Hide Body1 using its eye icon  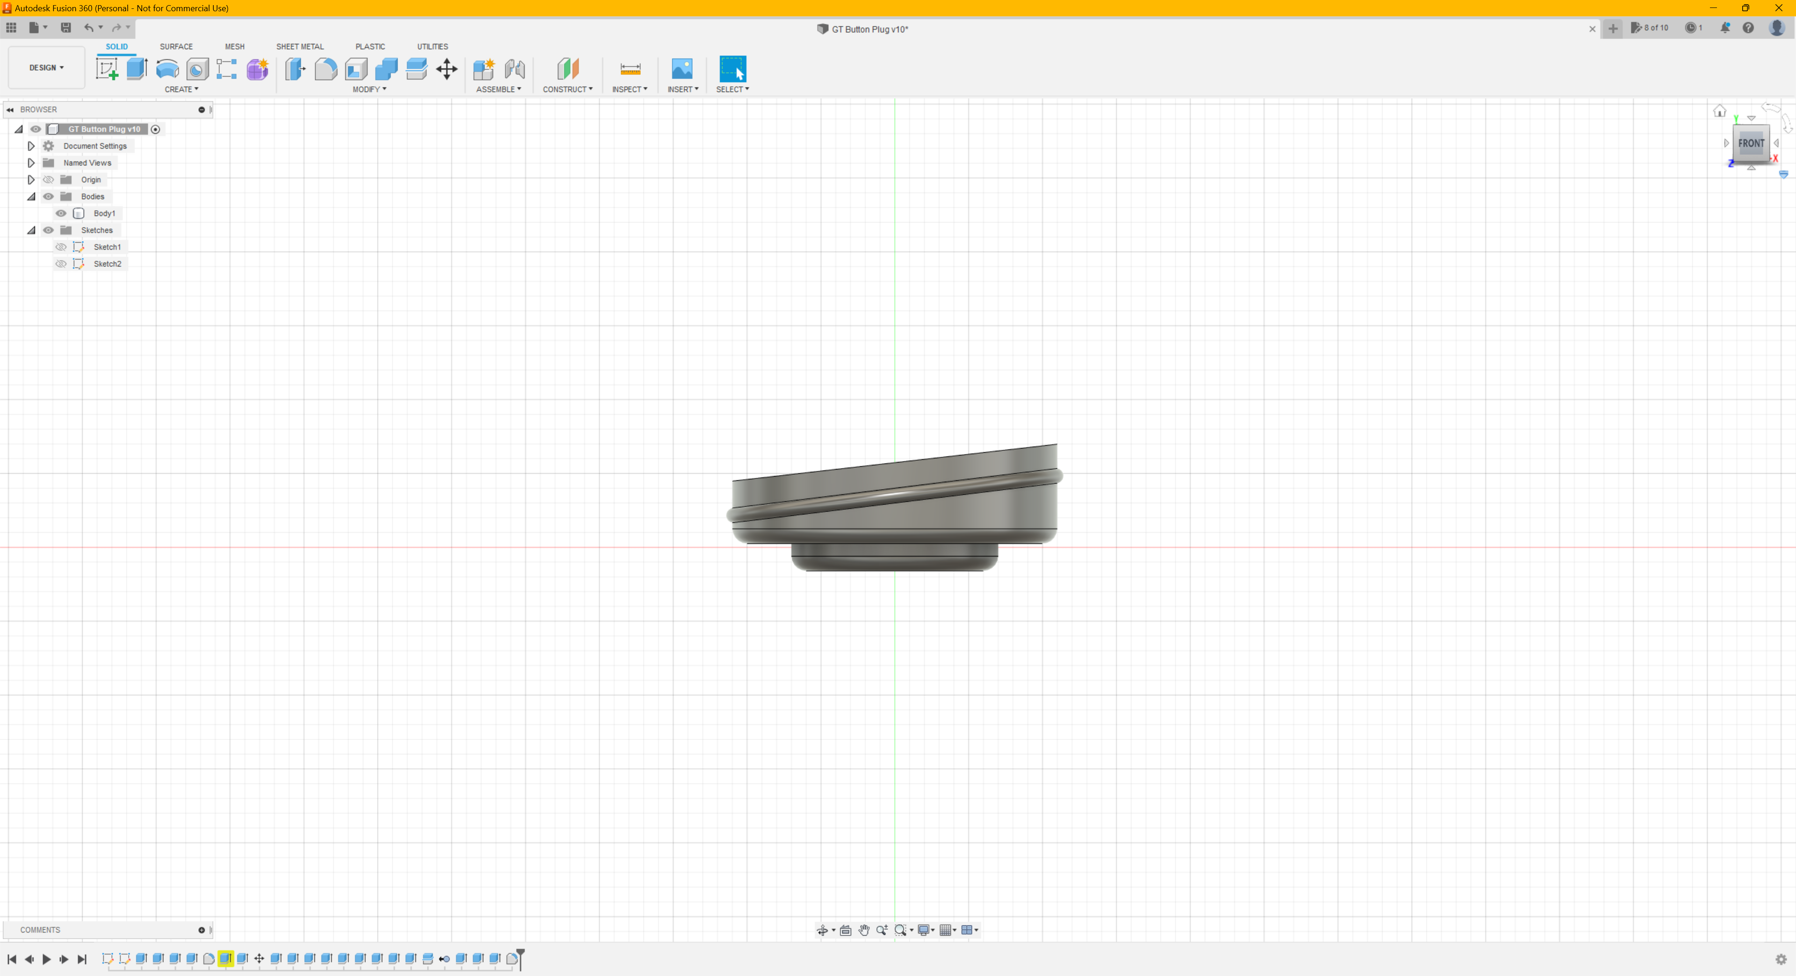coord(61,213)
